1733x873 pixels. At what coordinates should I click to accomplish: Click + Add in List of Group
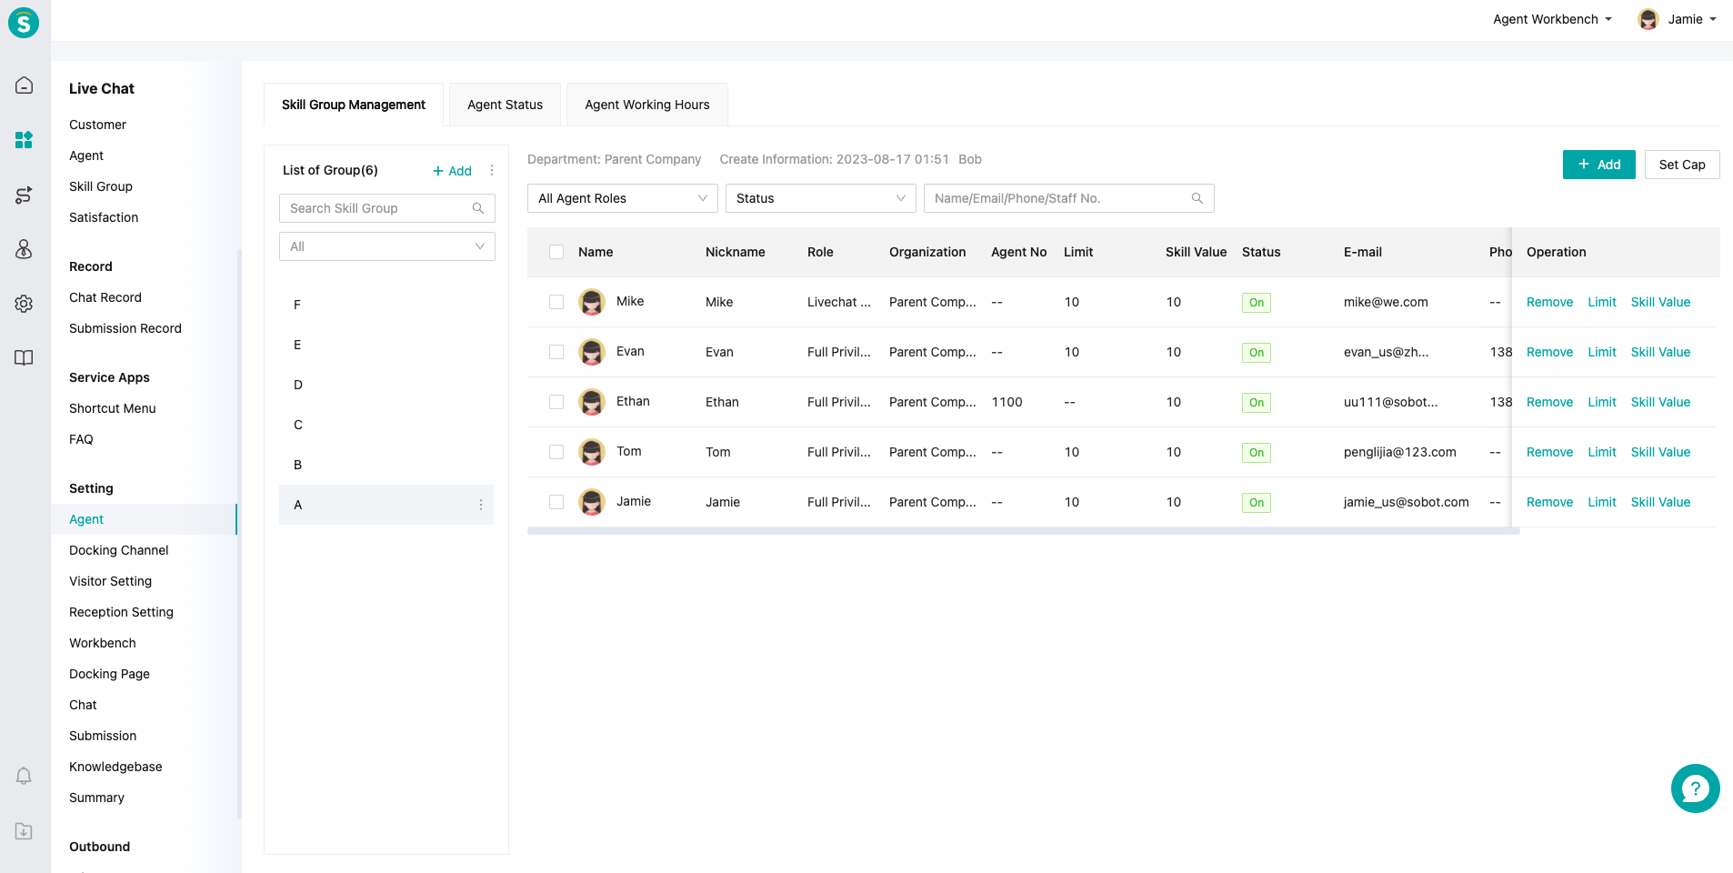tap(452, 171)
